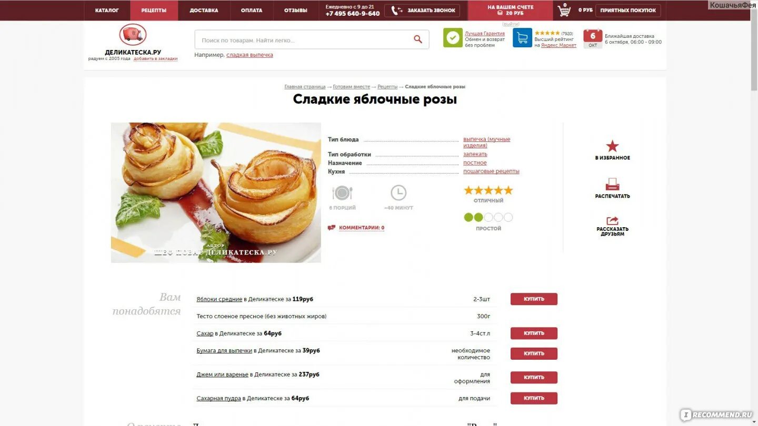
Task: Click the Yandex Market rating cart icon
Action: point(522,38)
